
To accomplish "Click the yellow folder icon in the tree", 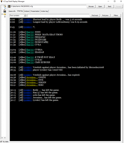I will pyautogui.click(x=5, y=14).
